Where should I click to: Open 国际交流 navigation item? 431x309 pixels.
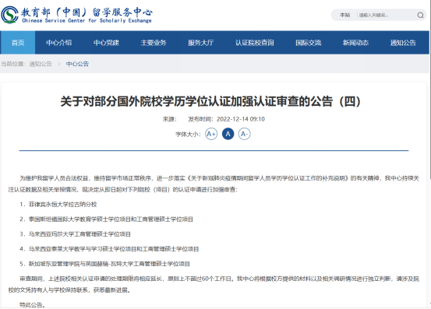click(x=309, y=43)
